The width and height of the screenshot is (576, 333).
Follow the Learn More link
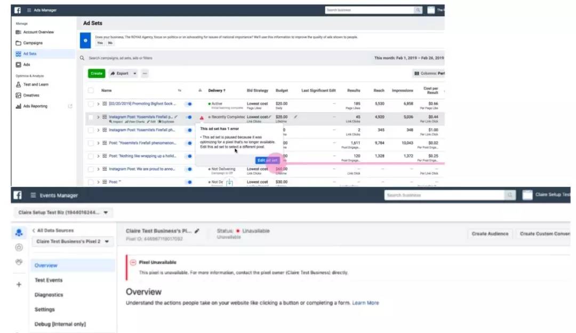(x=365, y=303)
